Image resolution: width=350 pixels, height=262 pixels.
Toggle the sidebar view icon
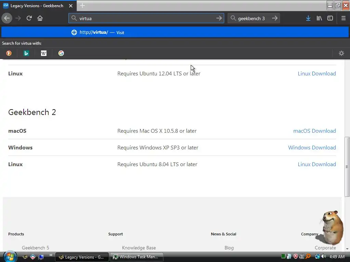[330, 18]
